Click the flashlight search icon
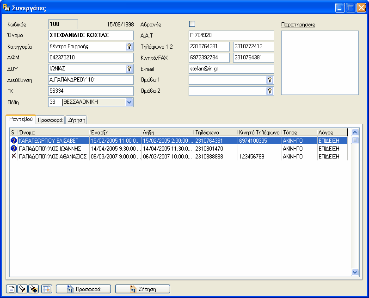 click(22, 289)
